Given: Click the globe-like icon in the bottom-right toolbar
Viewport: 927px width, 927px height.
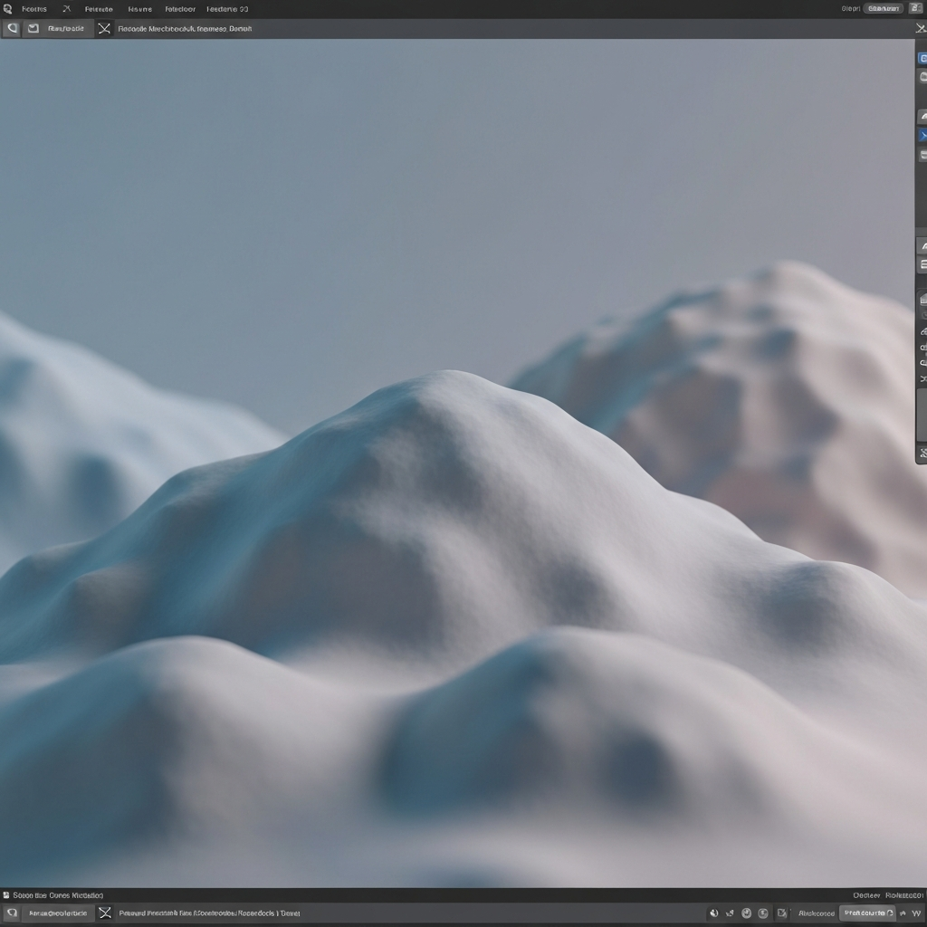Looking at the screenshot, I should 714,913.
